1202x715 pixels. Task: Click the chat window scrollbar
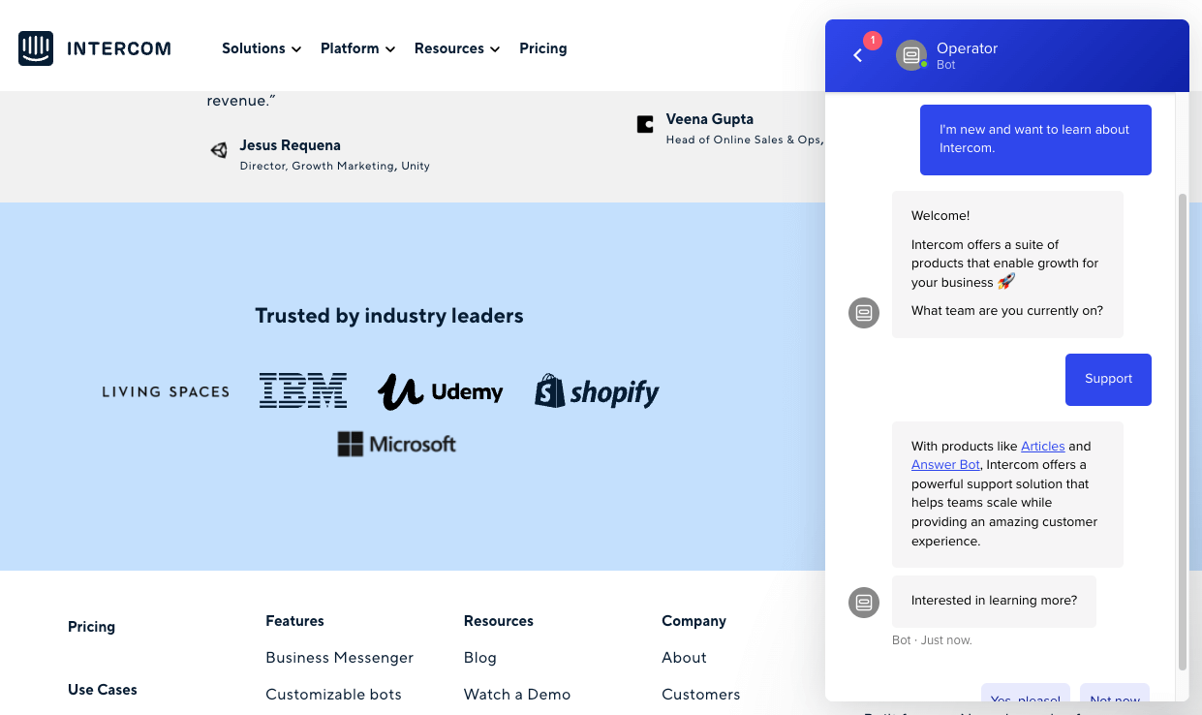(1182, 431)
